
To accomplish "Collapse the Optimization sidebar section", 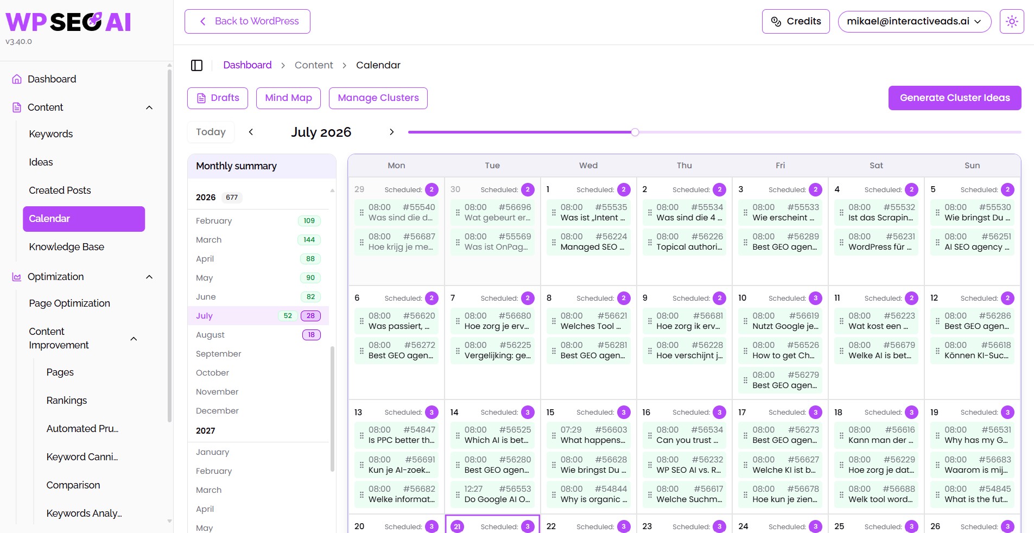I will (149, 277).
